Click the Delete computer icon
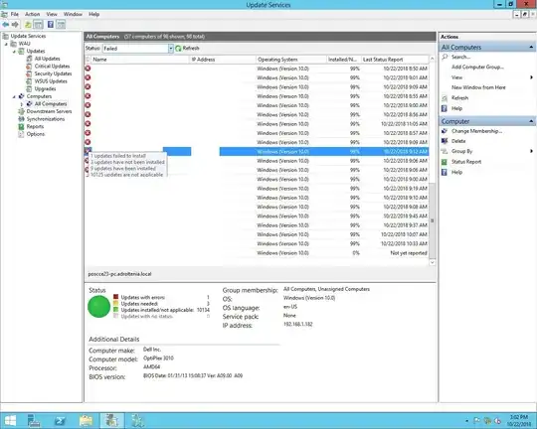 445,141
